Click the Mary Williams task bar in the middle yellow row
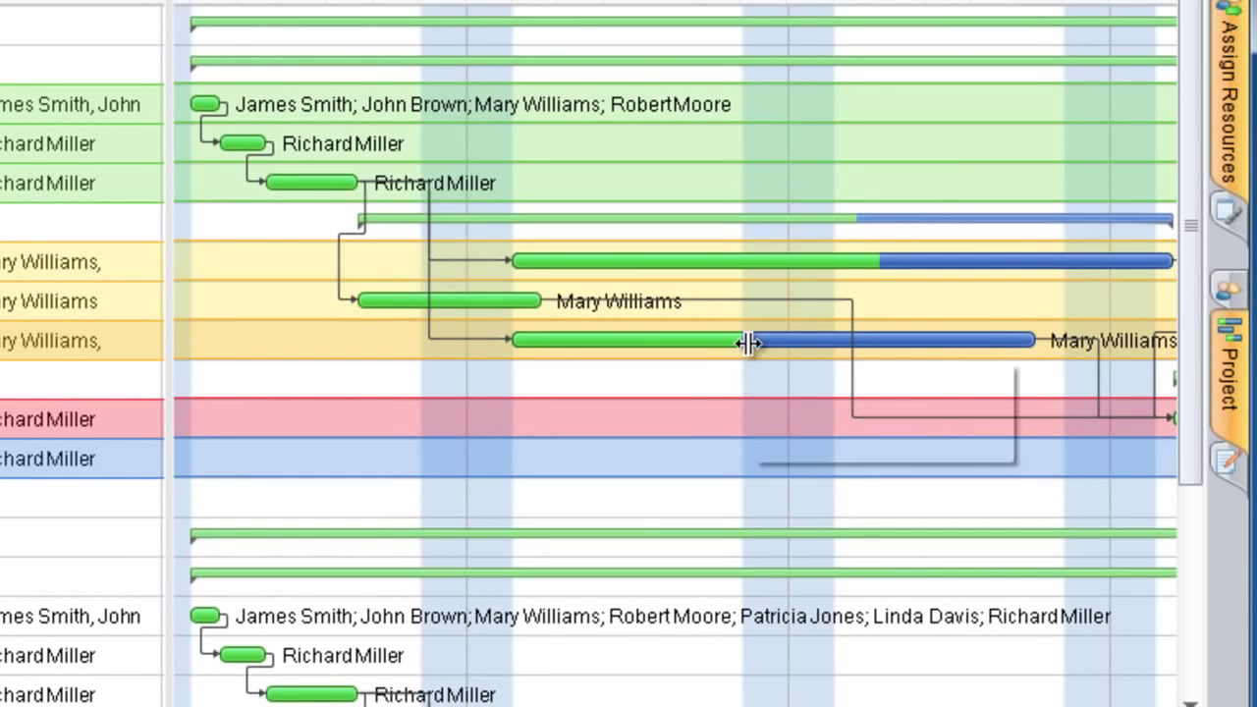The image size is (1257, 707). point(450,300)
